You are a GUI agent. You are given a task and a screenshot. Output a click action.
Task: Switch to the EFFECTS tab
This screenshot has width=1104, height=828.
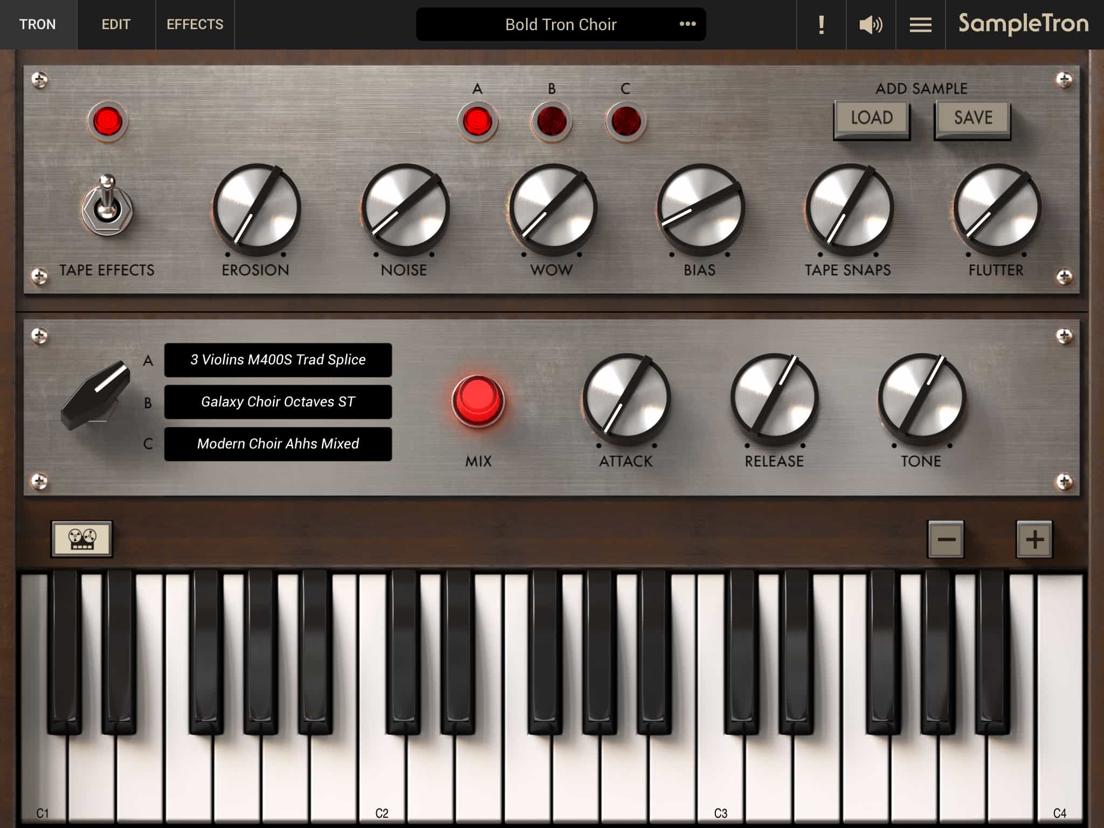coord(195,24)
